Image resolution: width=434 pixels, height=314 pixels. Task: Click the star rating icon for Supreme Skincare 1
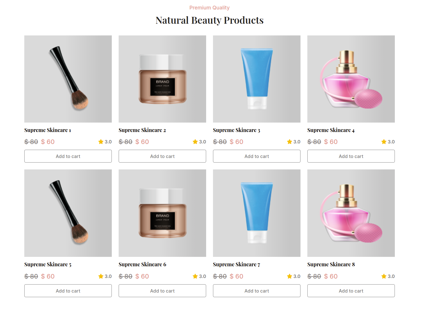(x=101, y=142)
